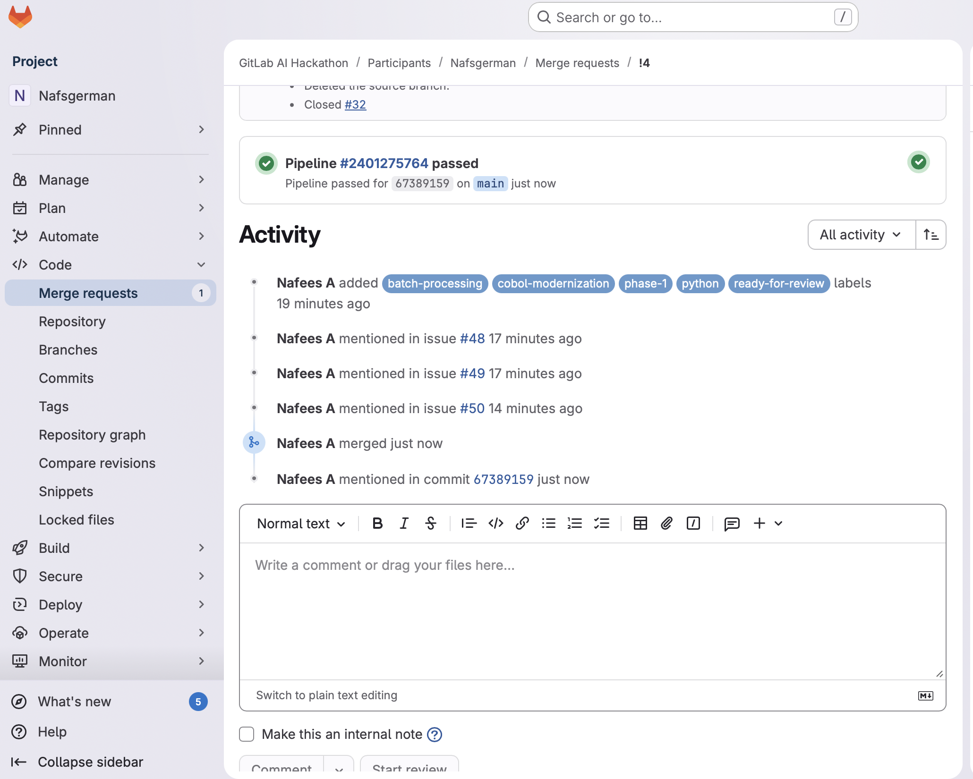
Task: Open the python label
Action: (x=700, y=283)
